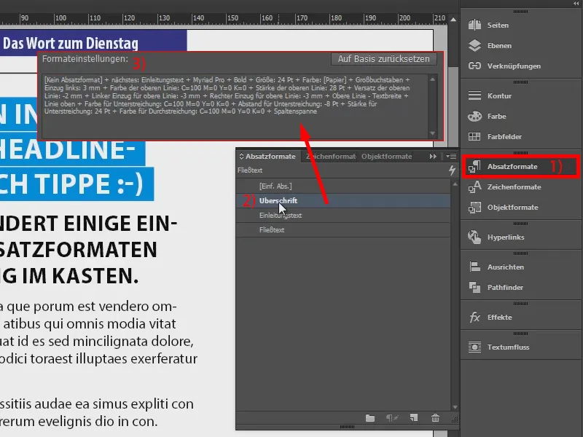
Task: Click the Farbfelder label in the dock
Action: [504, 136]
